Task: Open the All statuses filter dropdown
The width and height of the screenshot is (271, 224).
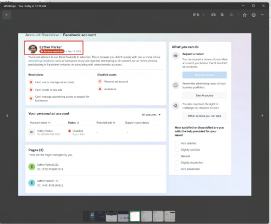Action: (151, 114)
